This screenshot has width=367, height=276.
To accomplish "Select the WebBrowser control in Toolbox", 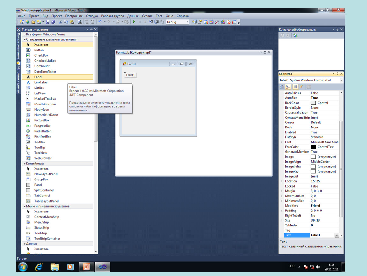I will (x=57, y=158).
